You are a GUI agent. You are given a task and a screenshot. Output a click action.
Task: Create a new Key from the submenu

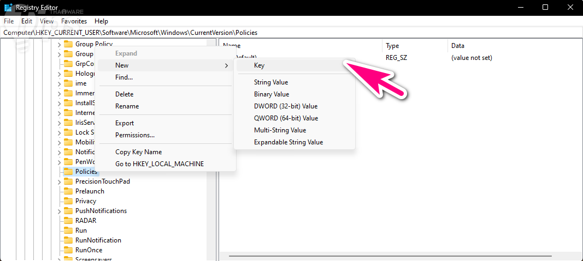tap(295, 65)
